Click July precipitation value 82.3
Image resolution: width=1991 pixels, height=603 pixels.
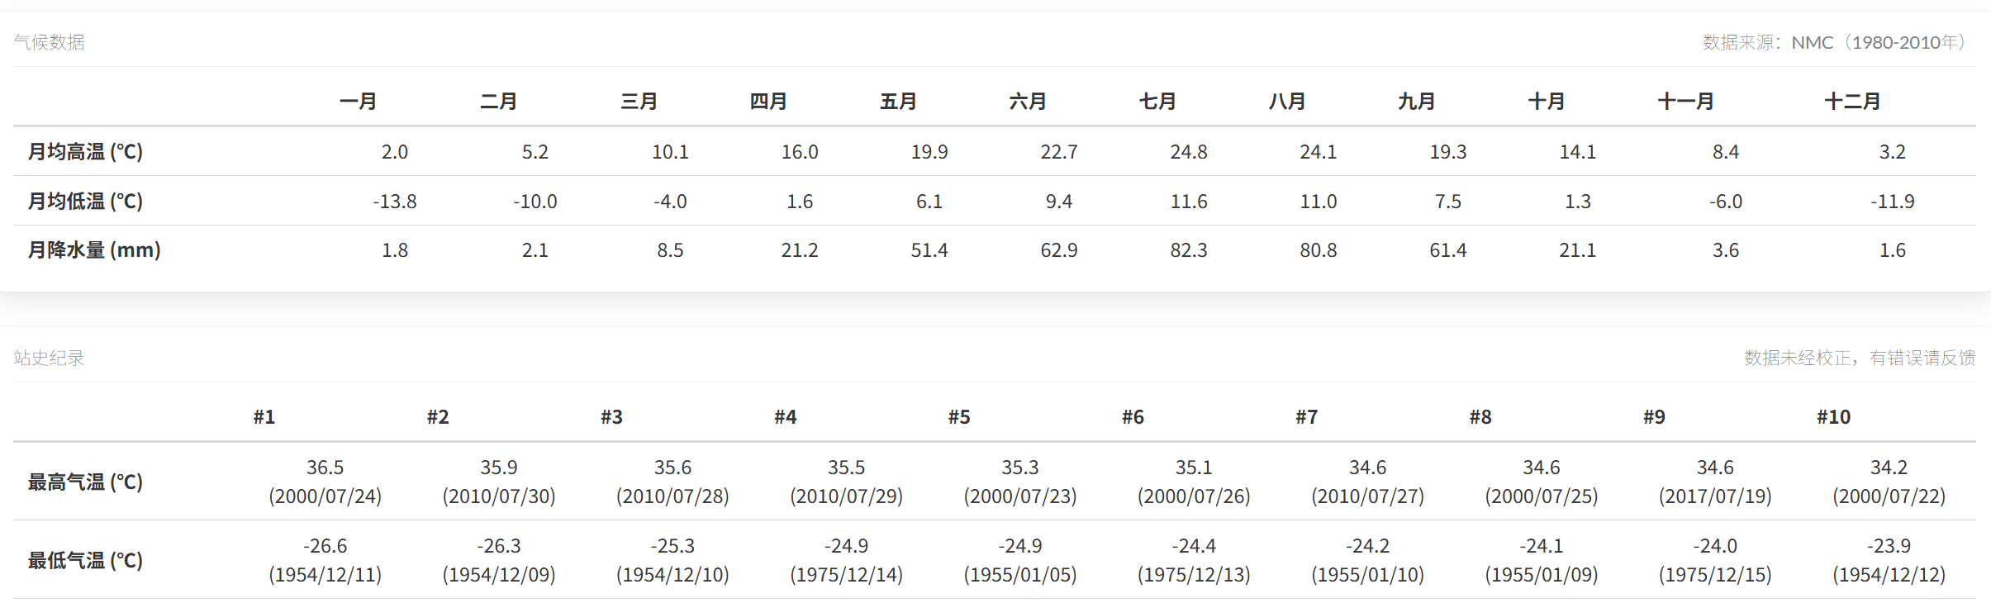pos(1189,250)
